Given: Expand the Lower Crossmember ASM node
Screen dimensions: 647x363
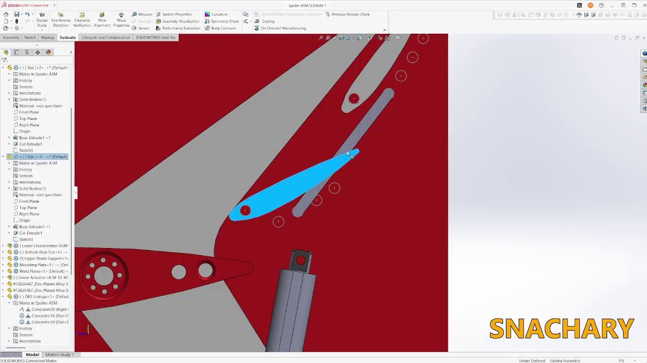Looking at the screenshot, I should [x=4, y=246].
